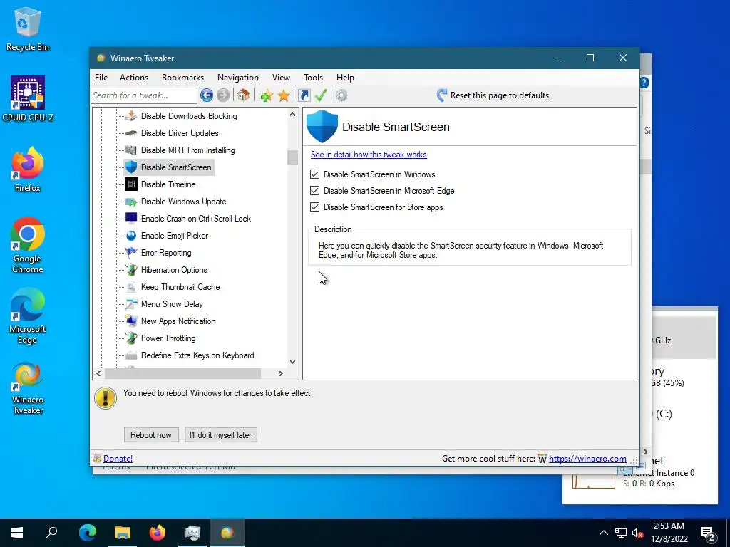Open the Bookmarks menu
This screenshot has width=730, height=547.
(x=183, y=78)
